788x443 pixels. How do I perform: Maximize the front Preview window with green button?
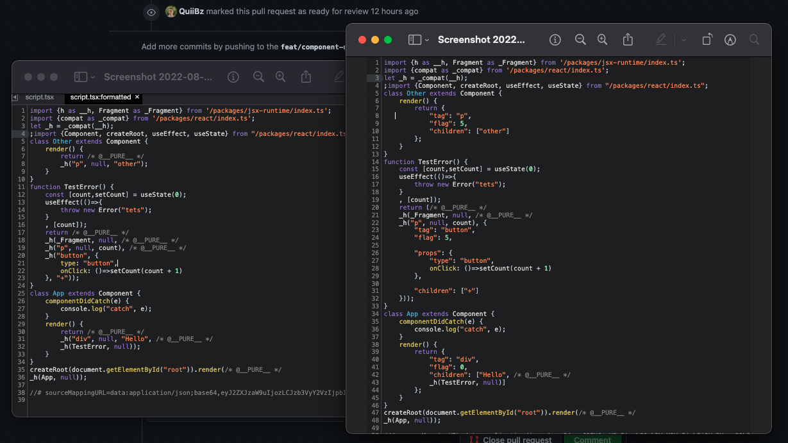pos(388,40)
